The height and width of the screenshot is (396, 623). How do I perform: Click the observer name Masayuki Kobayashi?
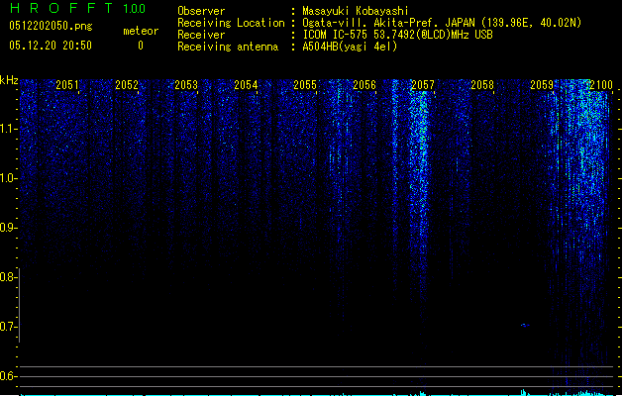coord(356,11)
